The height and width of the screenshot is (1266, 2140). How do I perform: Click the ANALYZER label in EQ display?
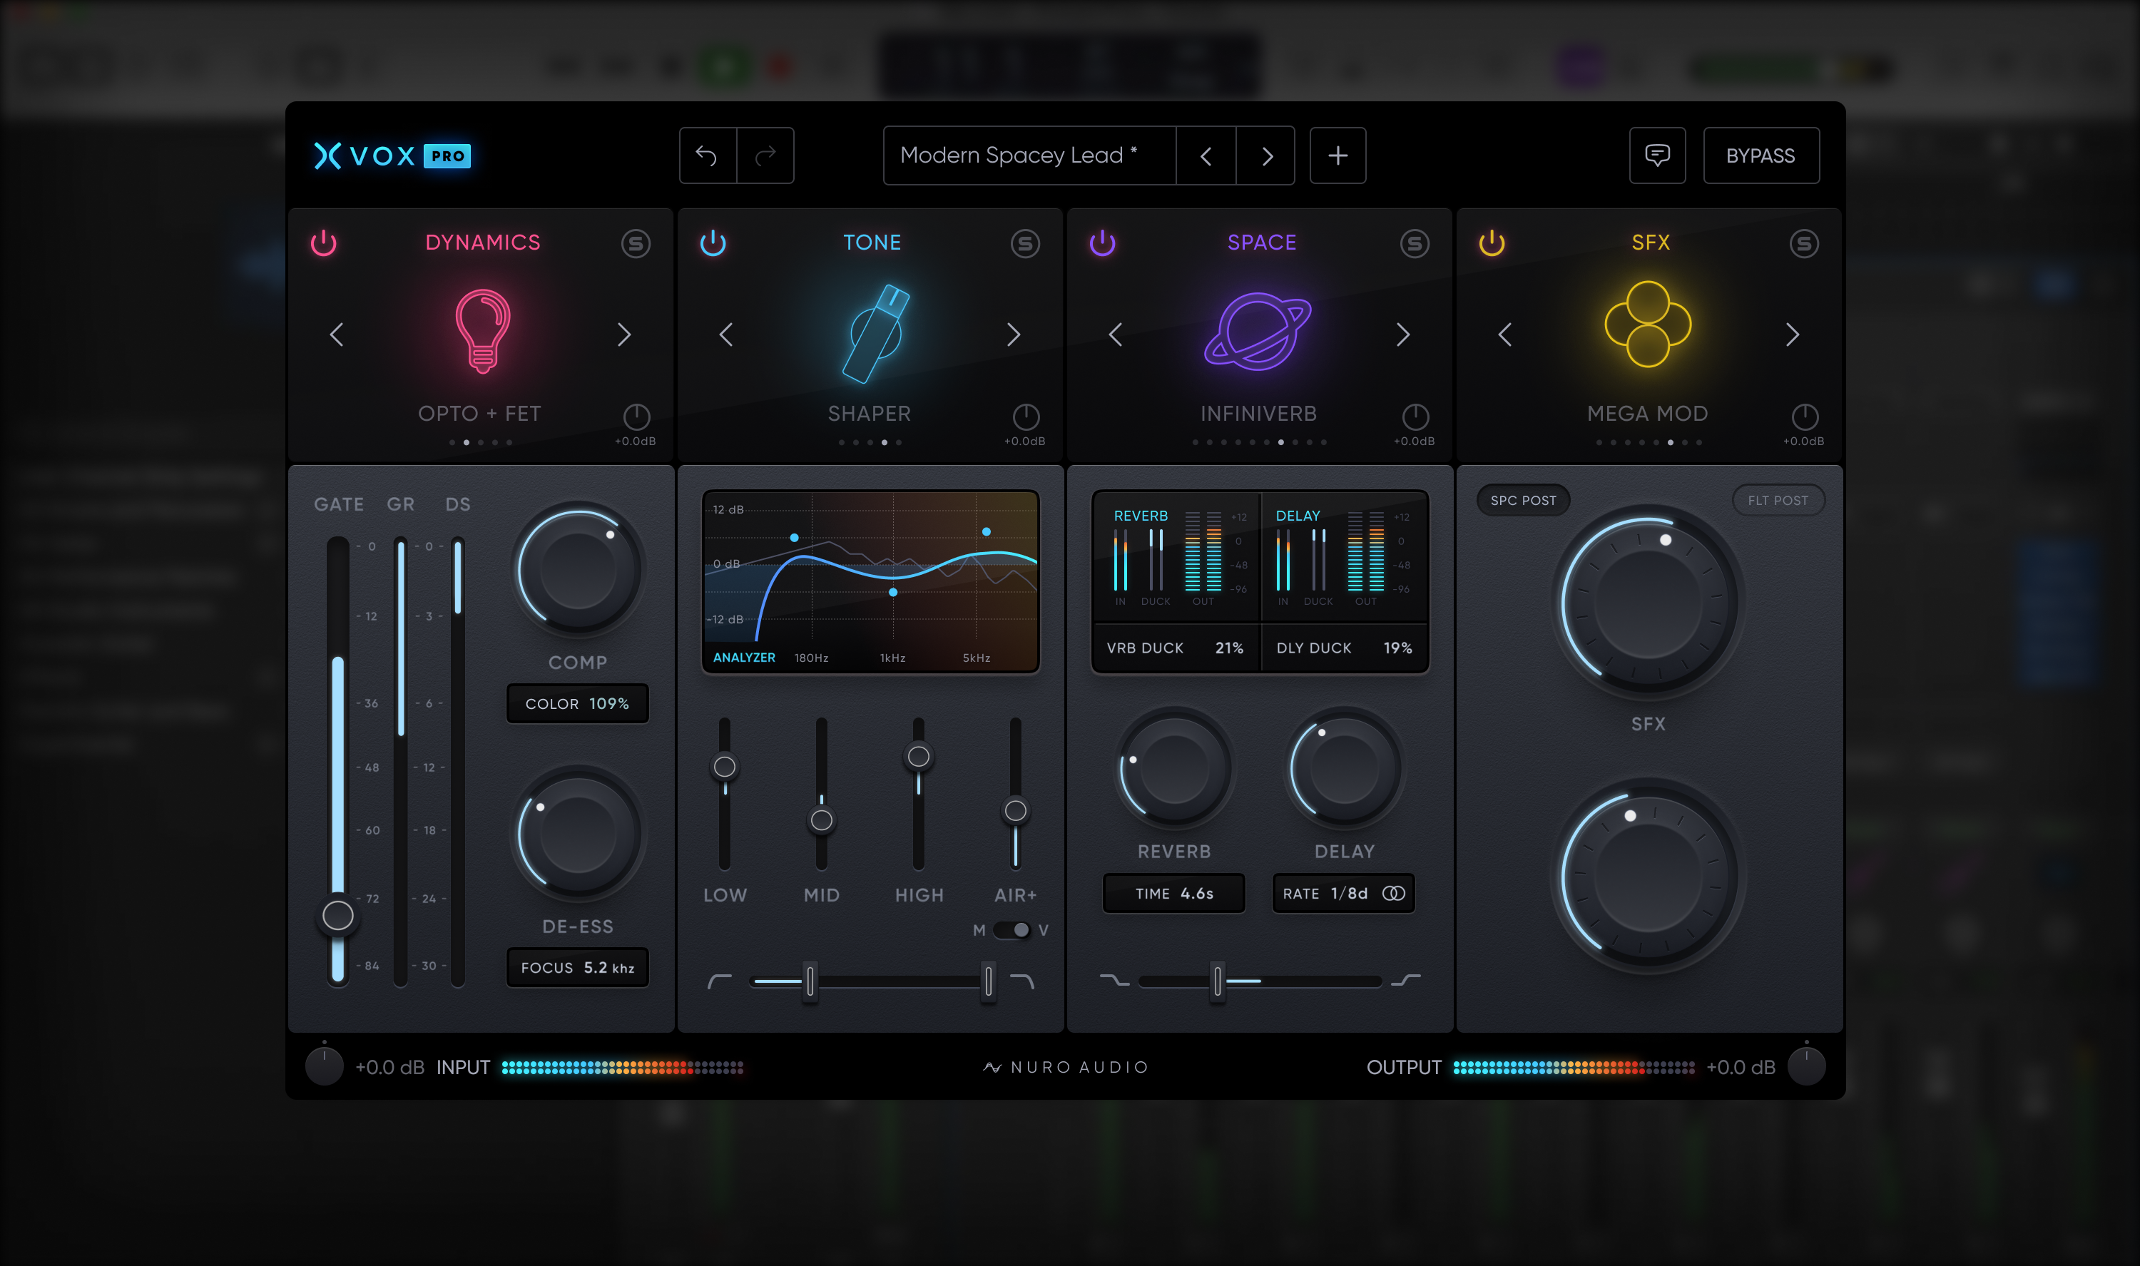coord(744,658)
